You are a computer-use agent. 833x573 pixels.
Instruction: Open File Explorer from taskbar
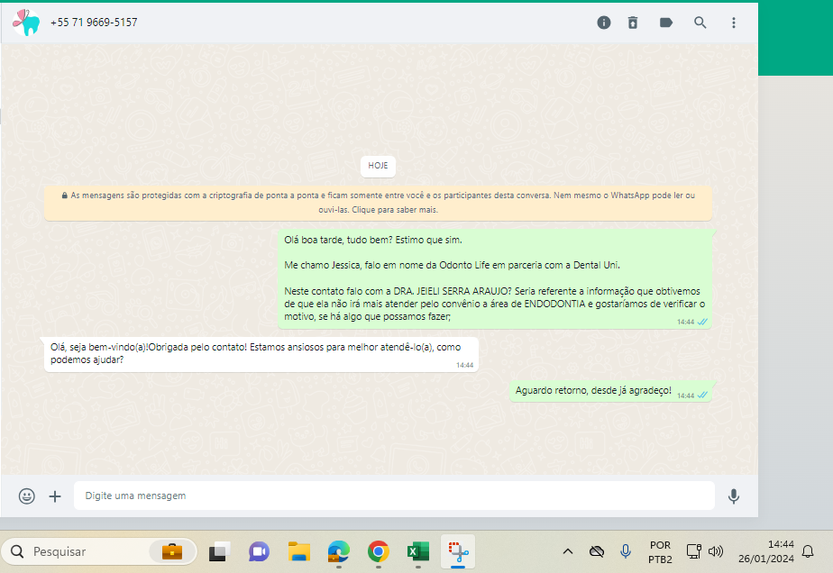pos(299,551)
